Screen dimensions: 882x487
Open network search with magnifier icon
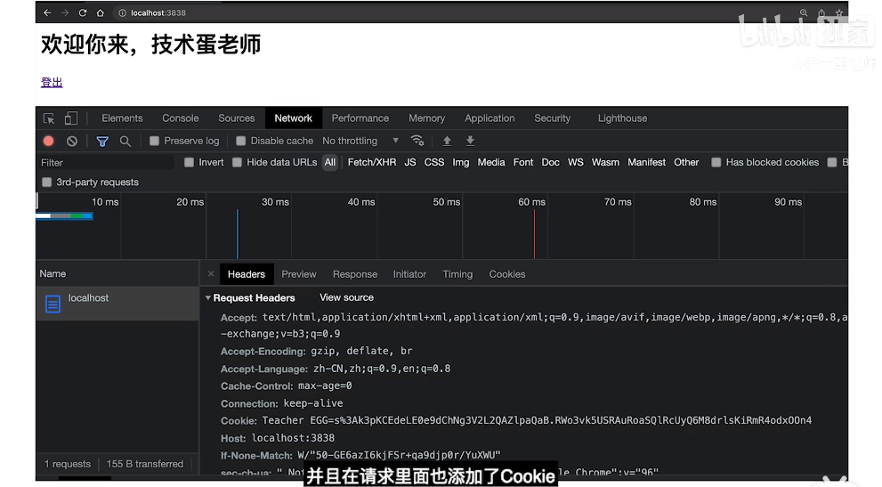pyautogui.click(x=125, y=142)
